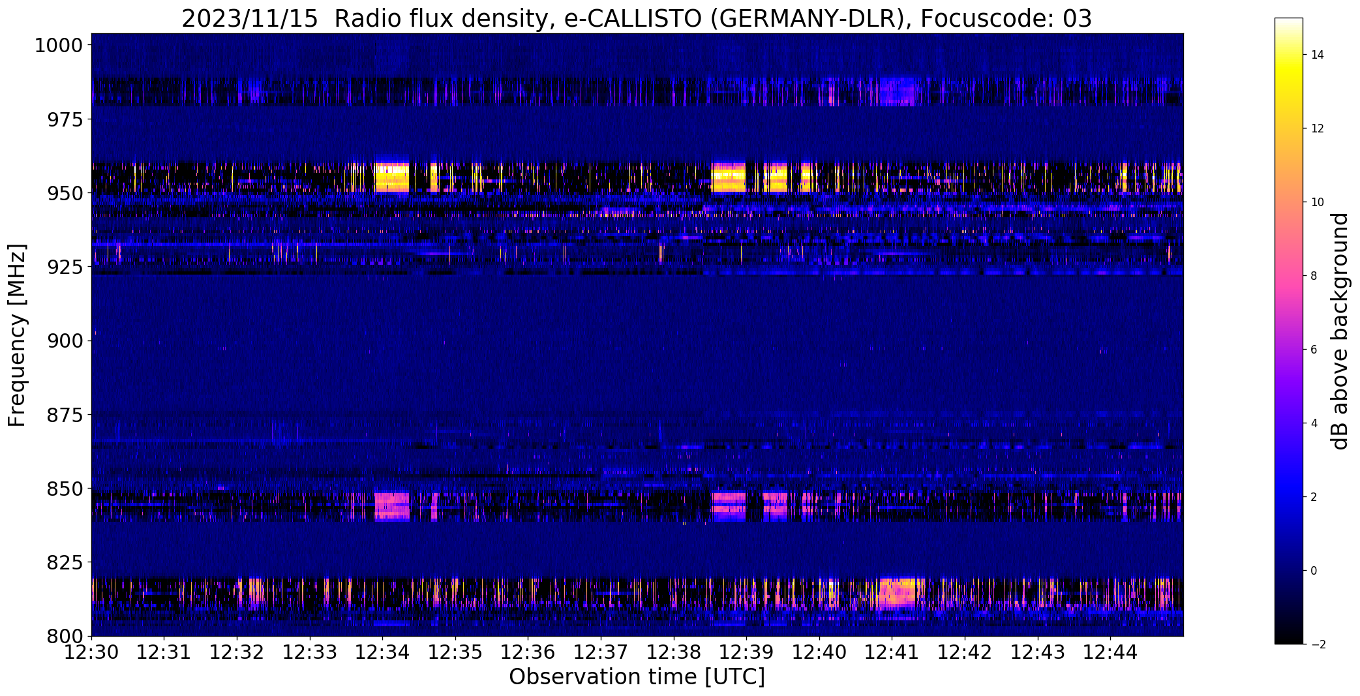Click the 12:43 time tick label
Image resolution: width=1360 pixels, height=696 pixels.
click(1038, 652)
